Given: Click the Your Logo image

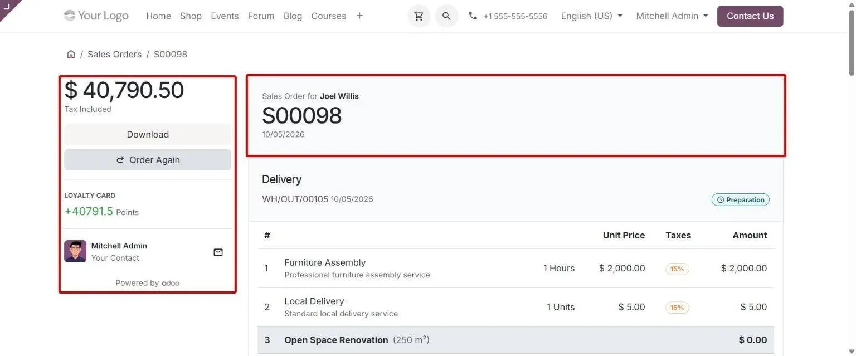Looking at the screenshot, I should tap(96, 16).
